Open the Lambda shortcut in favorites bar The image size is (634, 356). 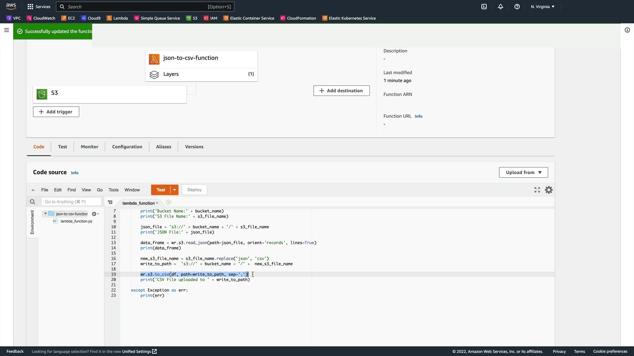click(117, 18)
